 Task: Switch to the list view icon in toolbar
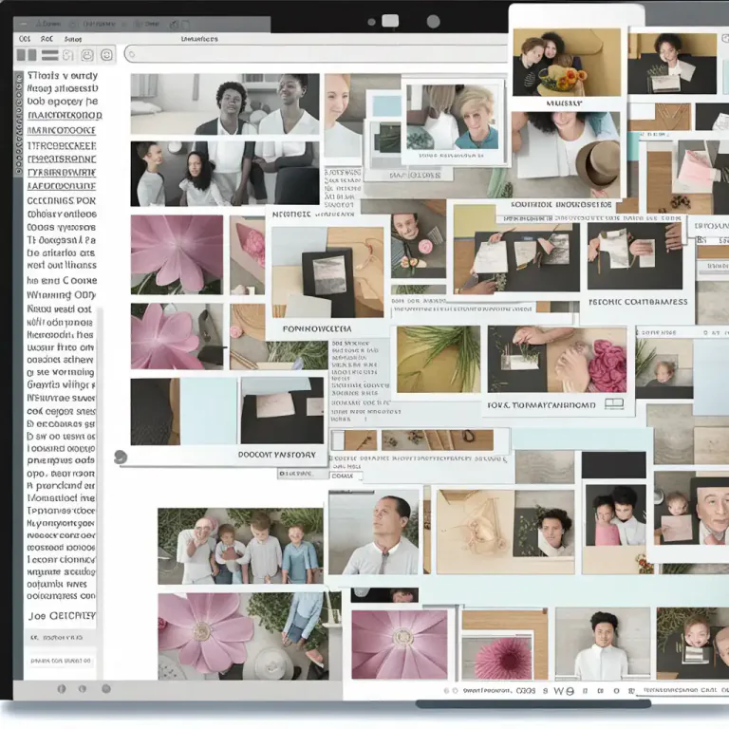pyautogui.click(x=49, y=55)
